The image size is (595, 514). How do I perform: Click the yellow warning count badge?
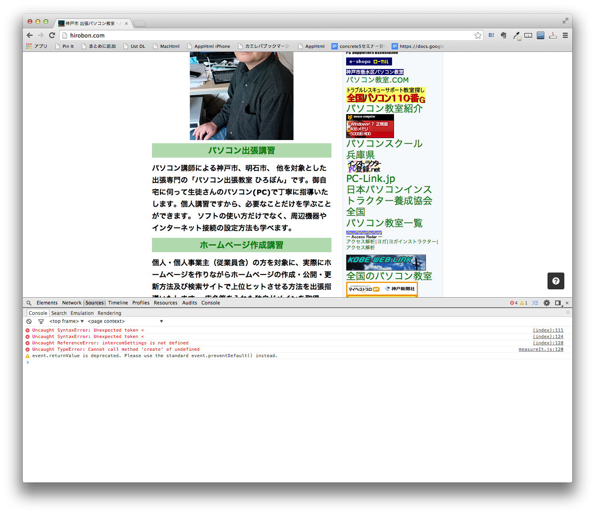524,303
